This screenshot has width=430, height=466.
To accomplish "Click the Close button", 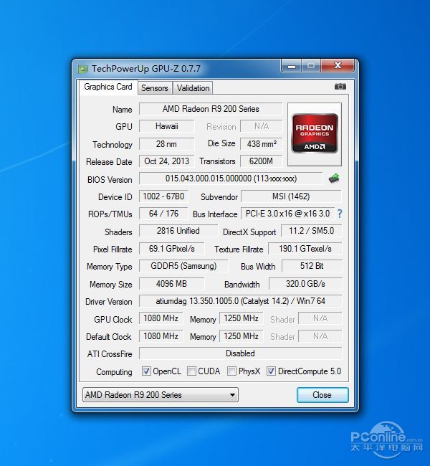I will coord(322,395).
